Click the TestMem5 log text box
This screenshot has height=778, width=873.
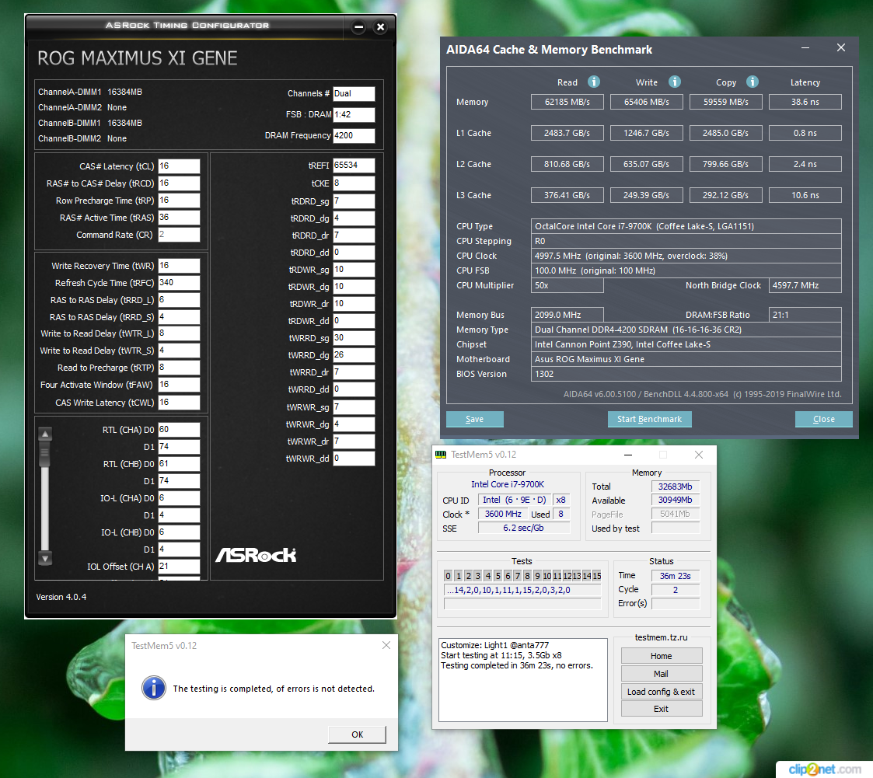[523, 680]
